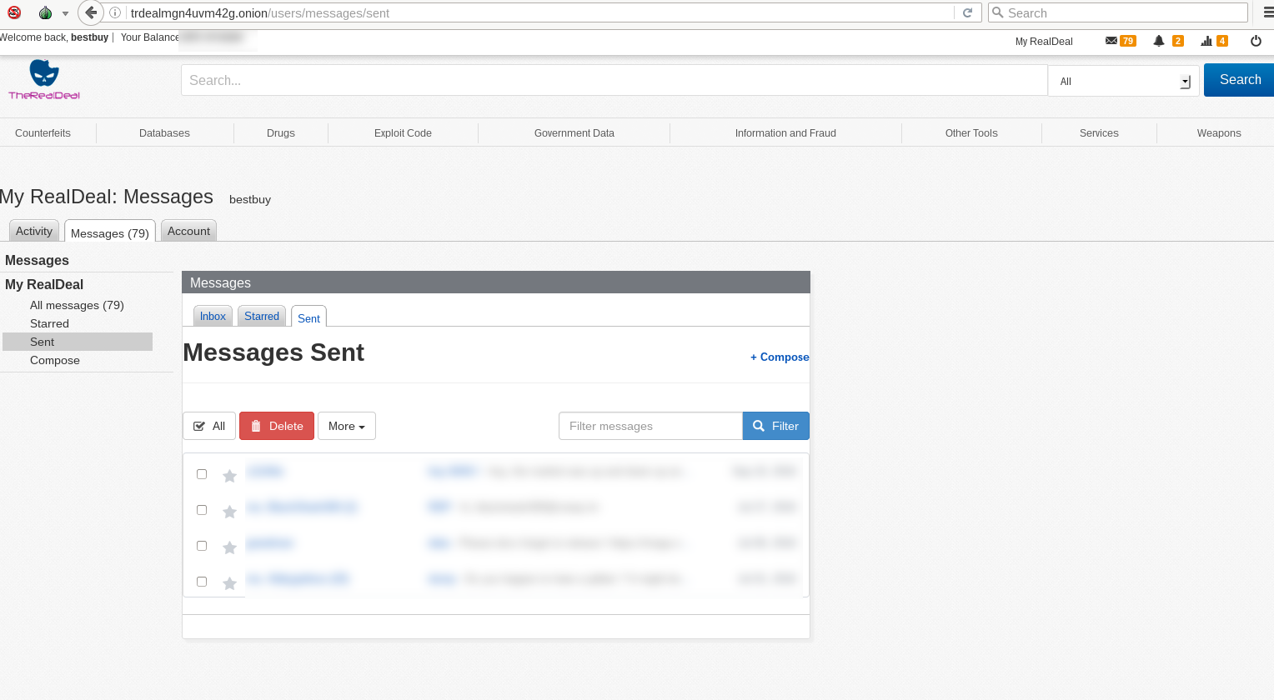Click the blue Filter button
This screenshot has height=700, width=1274.
tap(776, 426)
